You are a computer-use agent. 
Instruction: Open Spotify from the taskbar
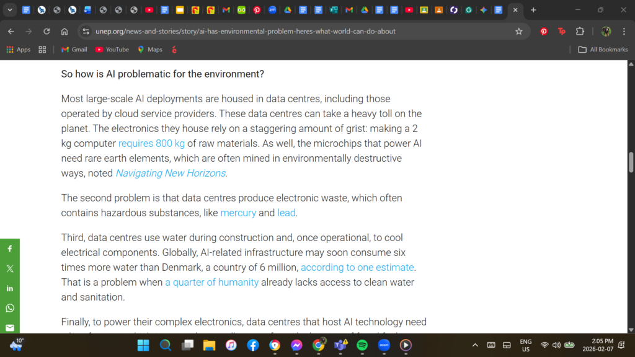click(x=362, y=345)
